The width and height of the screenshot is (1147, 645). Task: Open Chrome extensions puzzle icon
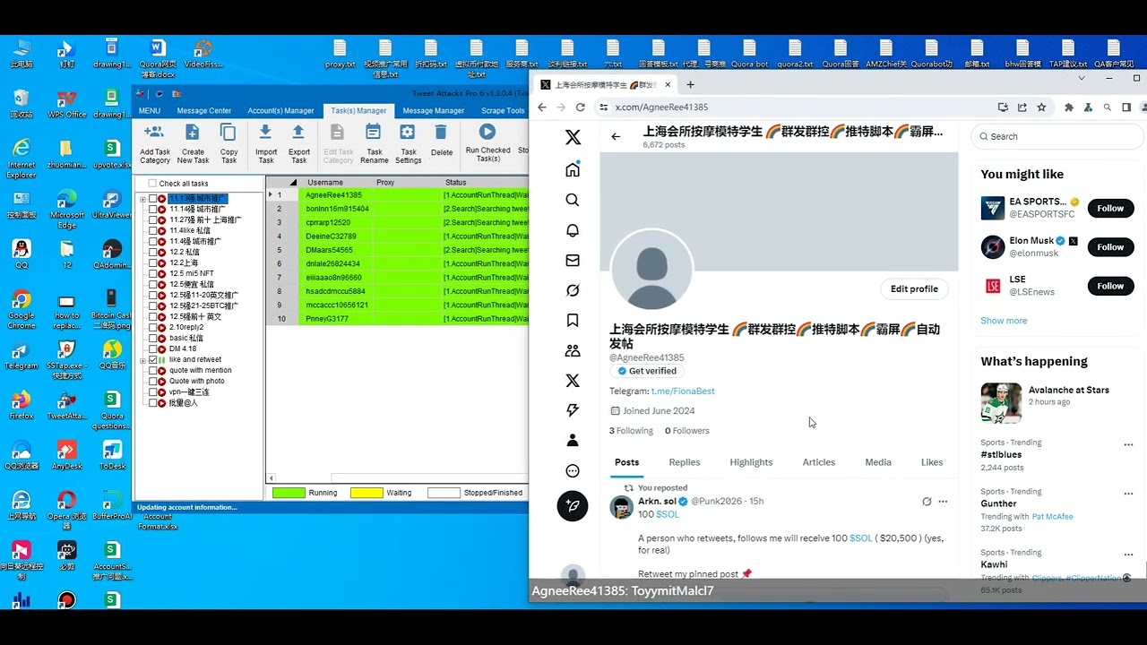[1069, 107]
